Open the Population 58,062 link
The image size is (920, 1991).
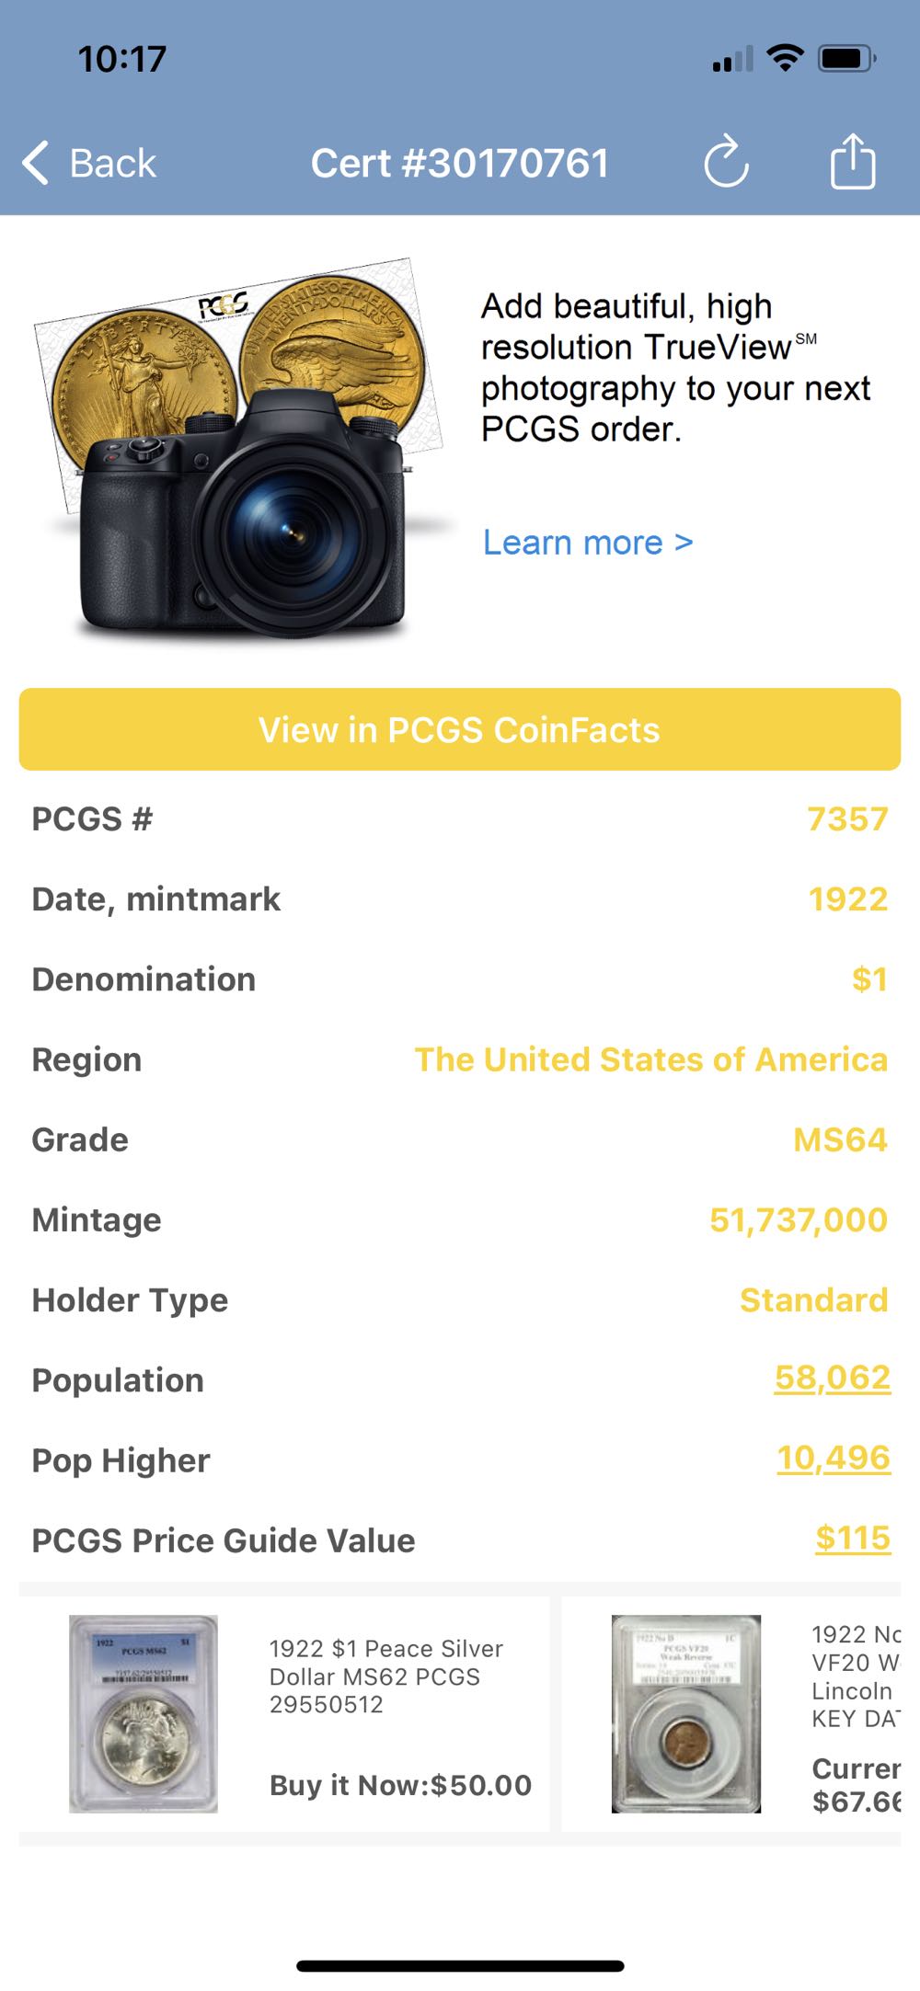(833, 1378)
